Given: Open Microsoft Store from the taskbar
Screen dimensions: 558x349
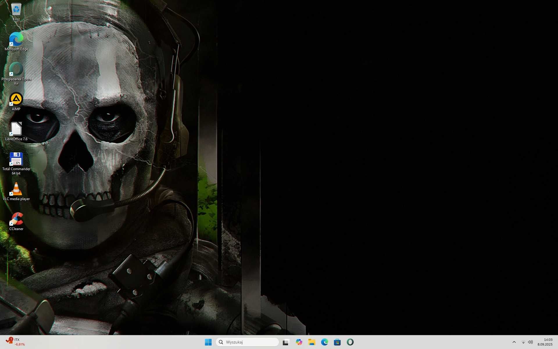Looking at the screenshot, I should pyautogui.click(x=337, y=342).
